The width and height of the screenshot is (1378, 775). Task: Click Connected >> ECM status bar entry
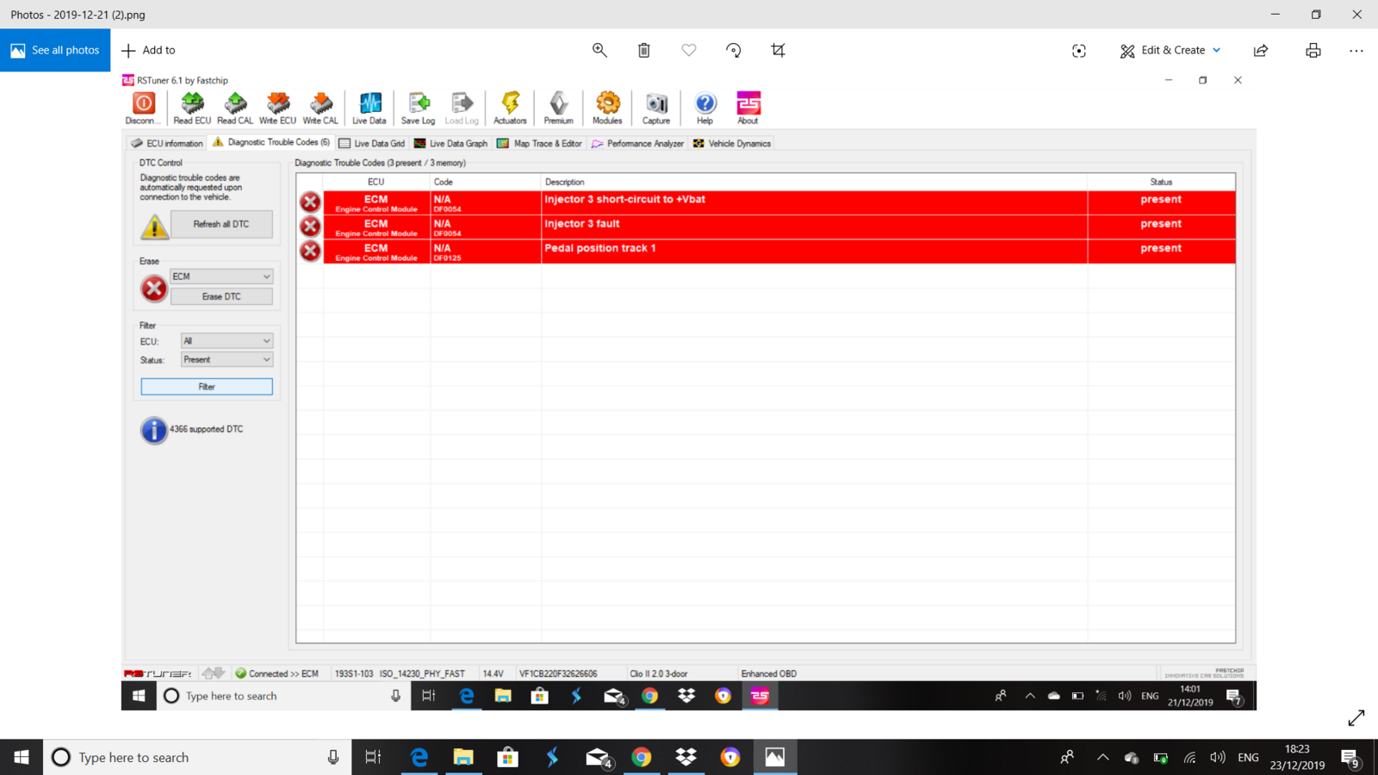pyautogui.click(x=277, y=673)
